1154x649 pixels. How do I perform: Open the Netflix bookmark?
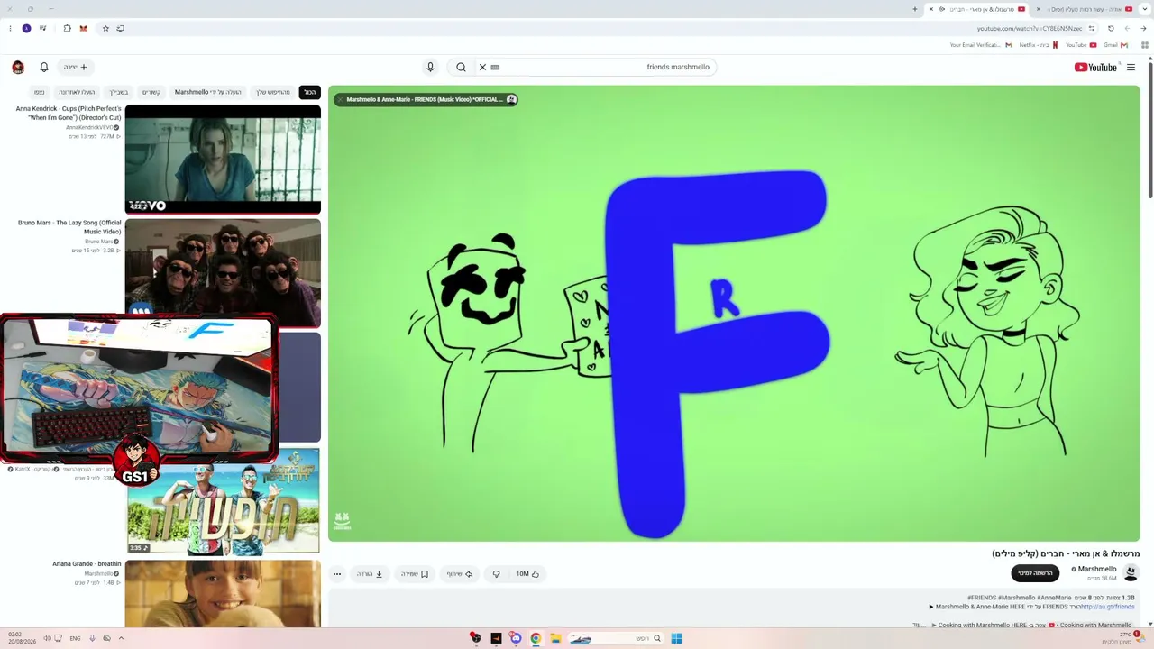pyautogui.click(x=1038, y=44)
